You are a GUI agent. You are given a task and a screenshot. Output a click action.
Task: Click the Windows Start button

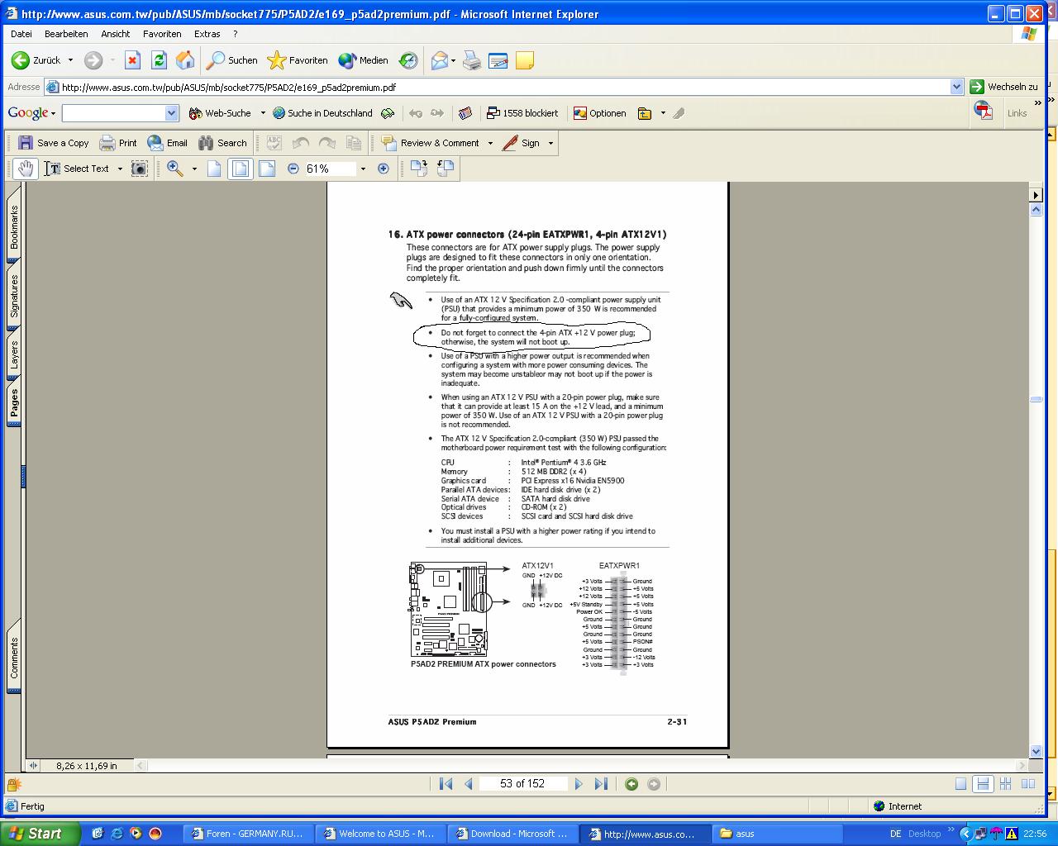click(x=40, y=834)
